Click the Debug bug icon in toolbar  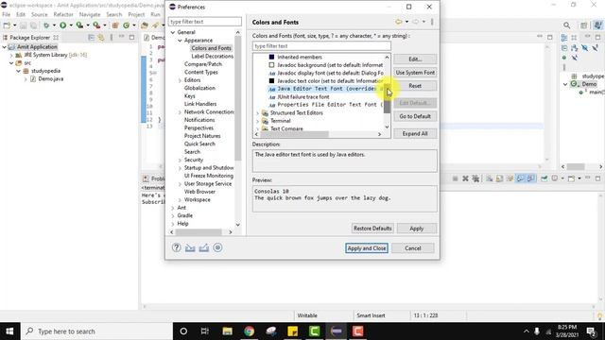tap(46, 25)
